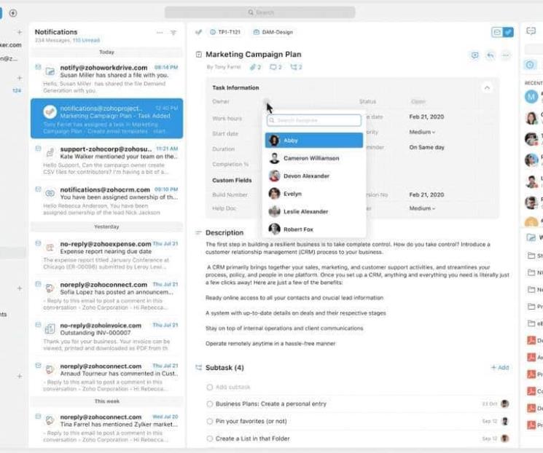Open the Marketing Campaign Plan - Task Added notification
543x453 pixels.
(x=106, y=119)
